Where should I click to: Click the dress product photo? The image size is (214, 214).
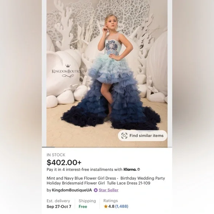point(107,73)
